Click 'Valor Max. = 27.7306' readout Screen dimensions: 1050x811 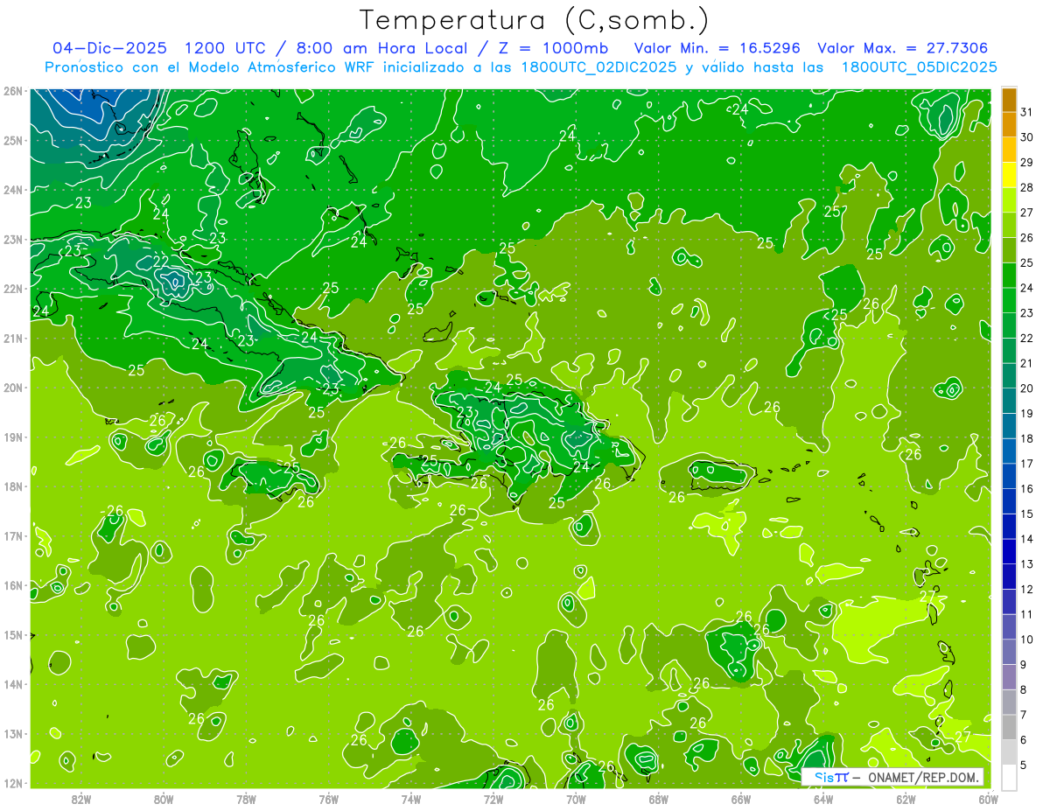coord(902,48)
